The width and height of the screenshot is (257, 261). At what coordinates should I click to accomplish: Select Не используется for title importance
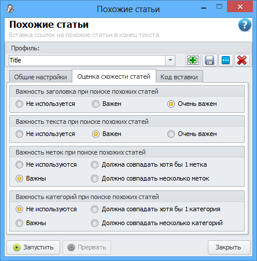click(x=45, y=104)
